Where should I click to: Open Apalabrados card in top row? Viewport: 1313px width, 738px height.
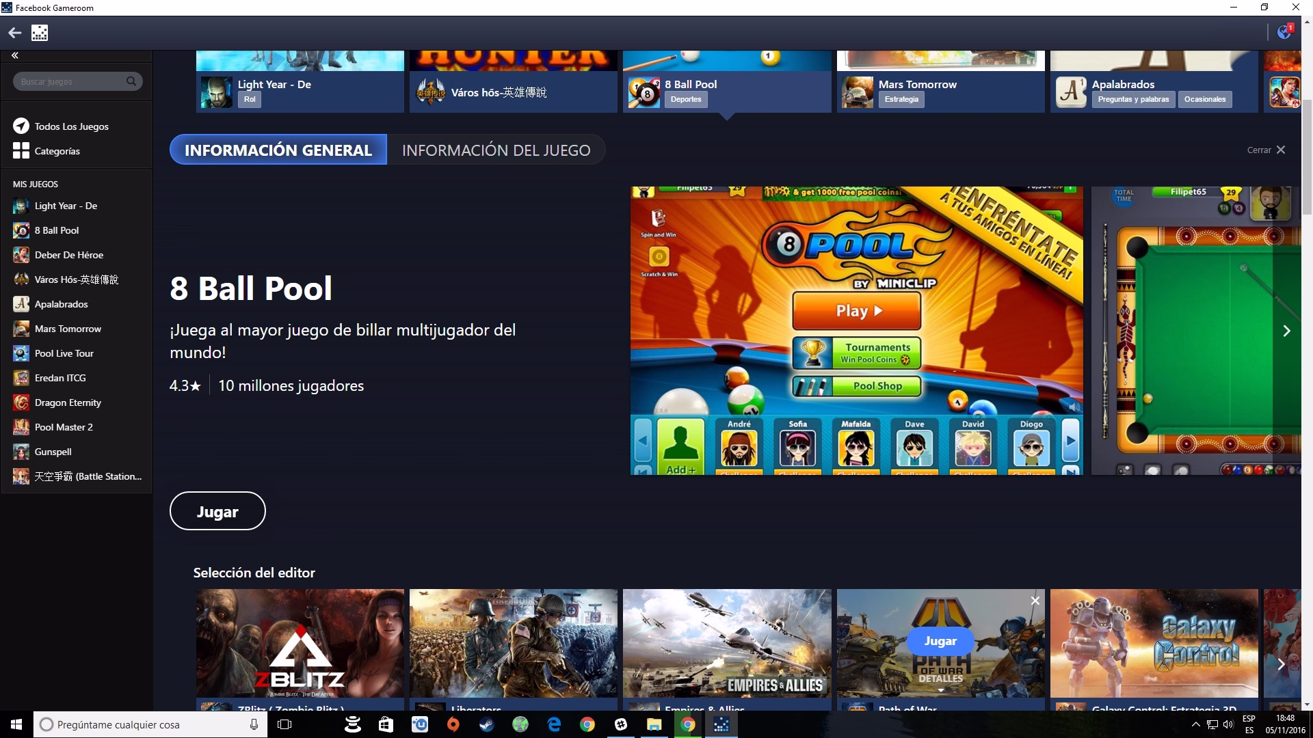(x=1154, y=81)
